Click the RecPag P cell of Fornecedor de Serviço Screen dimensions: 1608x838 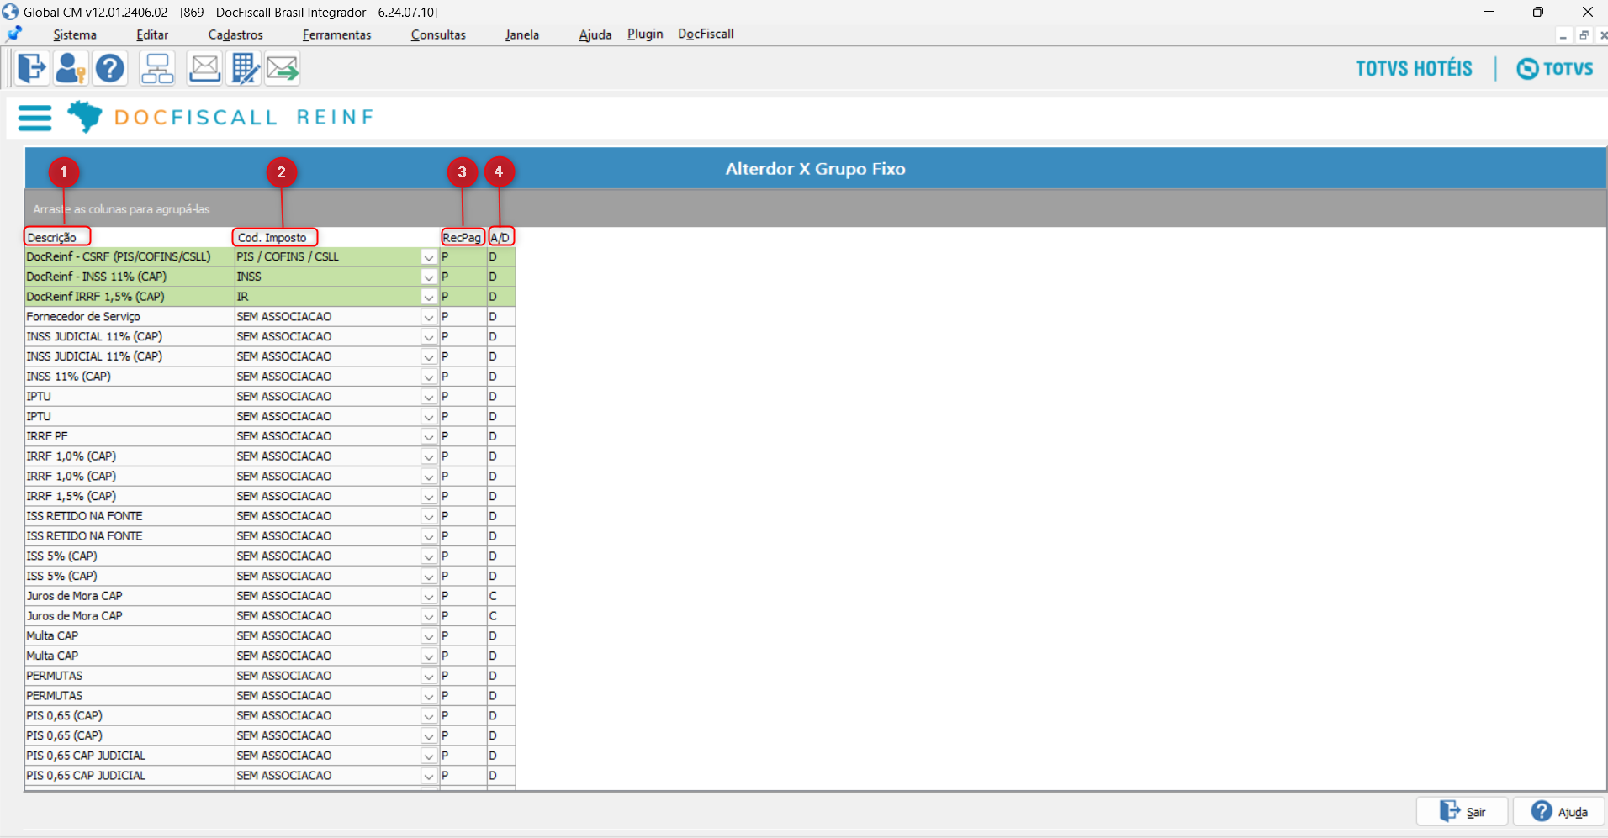pos(463,317)
